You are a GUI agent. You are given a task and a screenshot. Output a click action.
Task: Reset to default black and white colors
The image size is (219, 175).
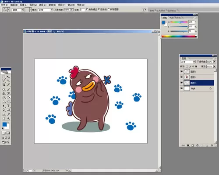click(x=3, y=128)
